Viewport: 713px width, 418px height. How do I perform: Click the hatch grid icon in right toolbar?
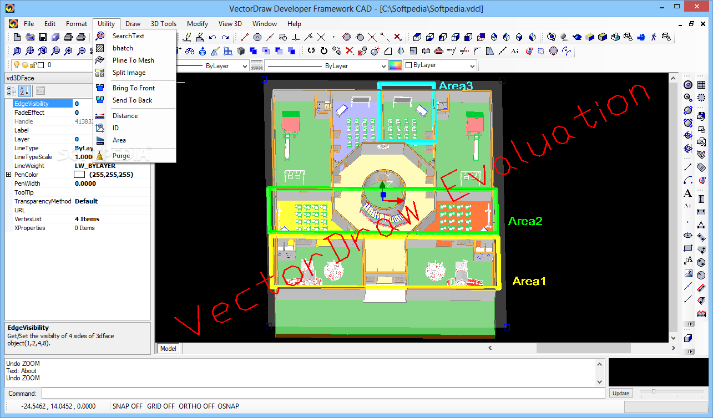pyautogui.click(x=701, y=85)
